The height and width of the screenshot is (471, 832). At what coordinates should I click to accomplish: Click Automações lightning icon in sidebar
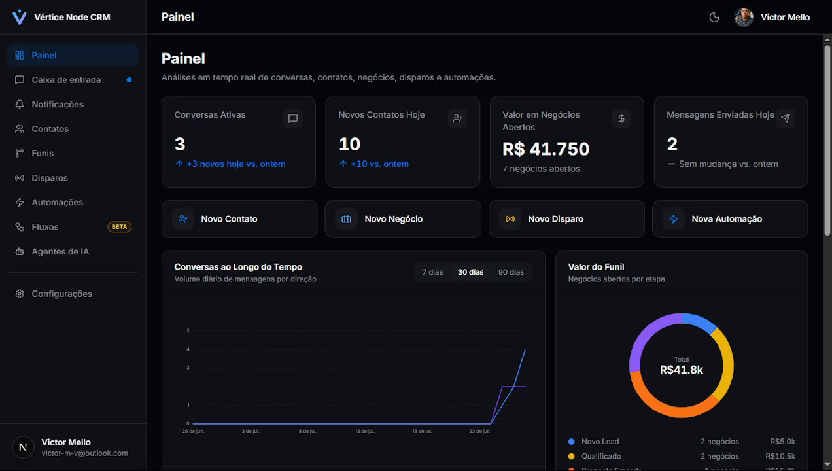[20, 202]
